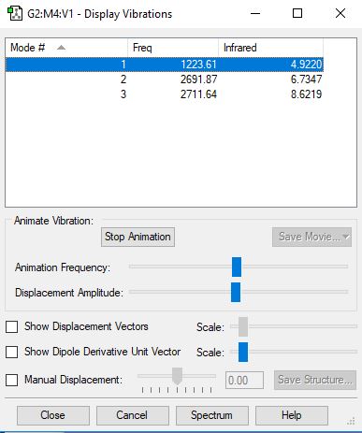The width and height of the screenshot is (362, 433).
Task: Minimize the Display Vibrations window
Action: 255,13
